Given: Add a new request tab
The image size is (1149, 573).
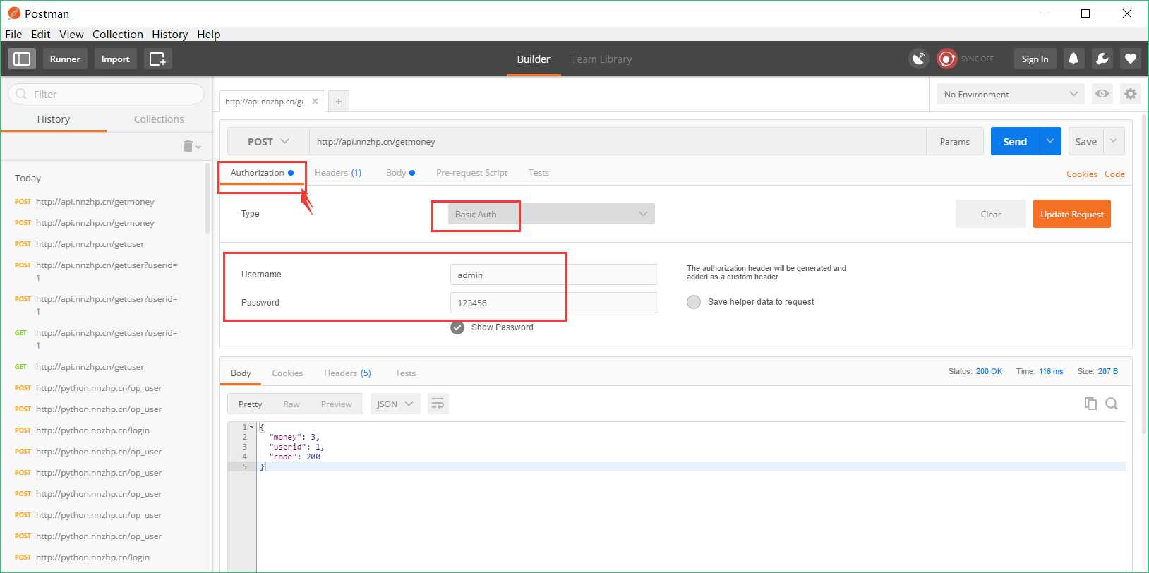Looking at the screenshot, I should click(339, 102).
